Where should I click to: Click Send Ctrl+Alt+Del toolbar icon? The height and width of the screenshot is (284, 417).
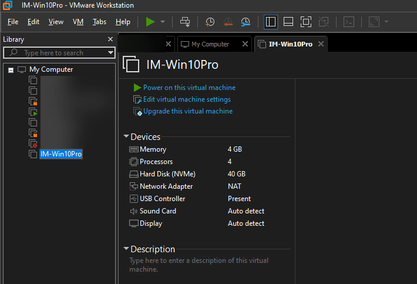pos(185,22)
